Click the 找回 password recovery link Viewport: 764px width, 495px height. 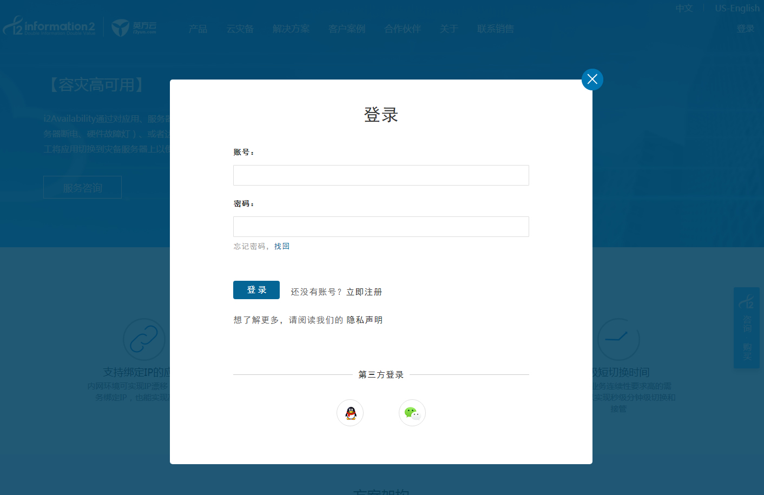point(282,246)
